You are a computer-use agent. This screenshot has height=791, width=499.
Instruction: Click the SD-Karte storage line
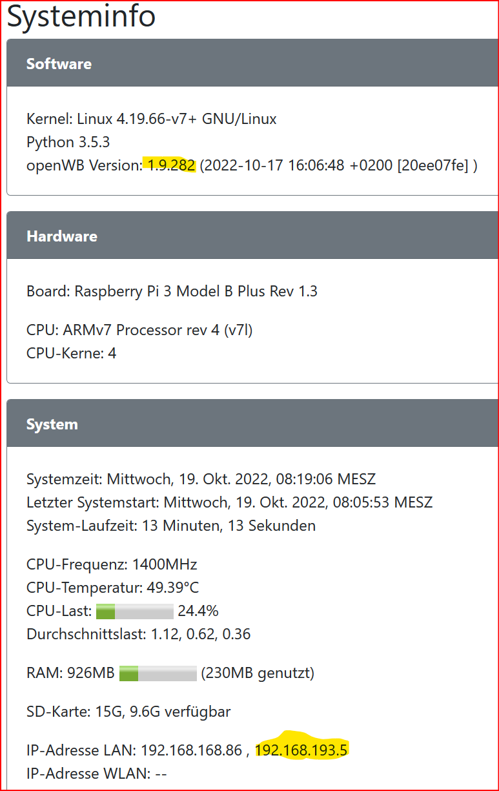[x=128, y=712]
